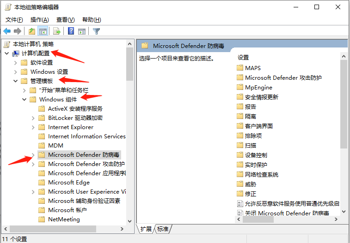
Task: Click the settings list scroll-down arrow
Action: [344, 212]
